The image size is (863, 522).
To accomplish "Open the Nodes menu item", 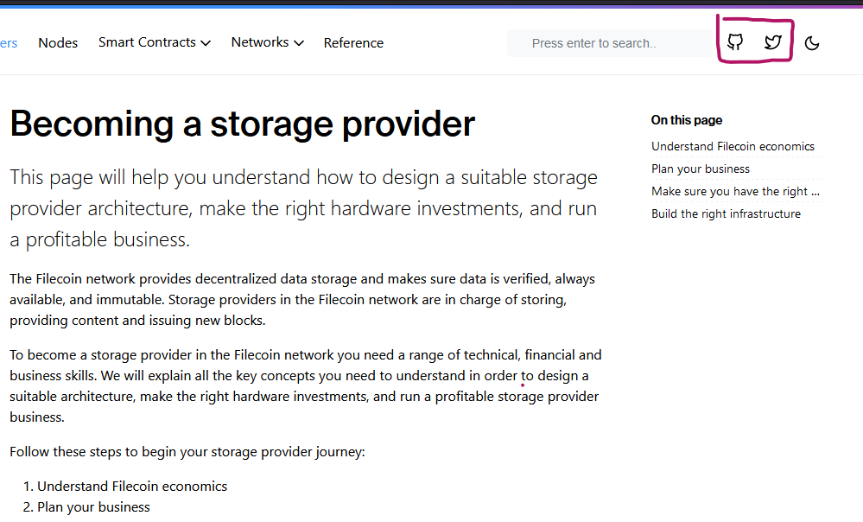I will (58, 43).
